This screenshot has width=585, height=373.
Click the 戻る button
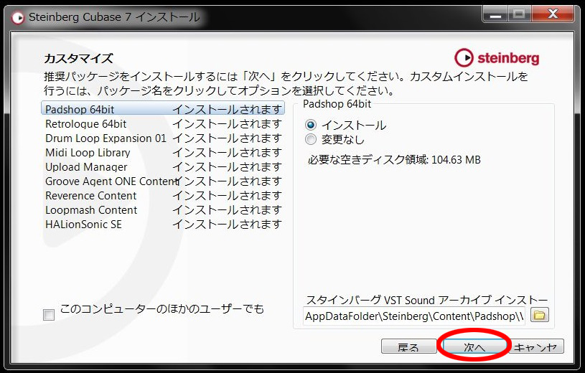coord(408,346)
